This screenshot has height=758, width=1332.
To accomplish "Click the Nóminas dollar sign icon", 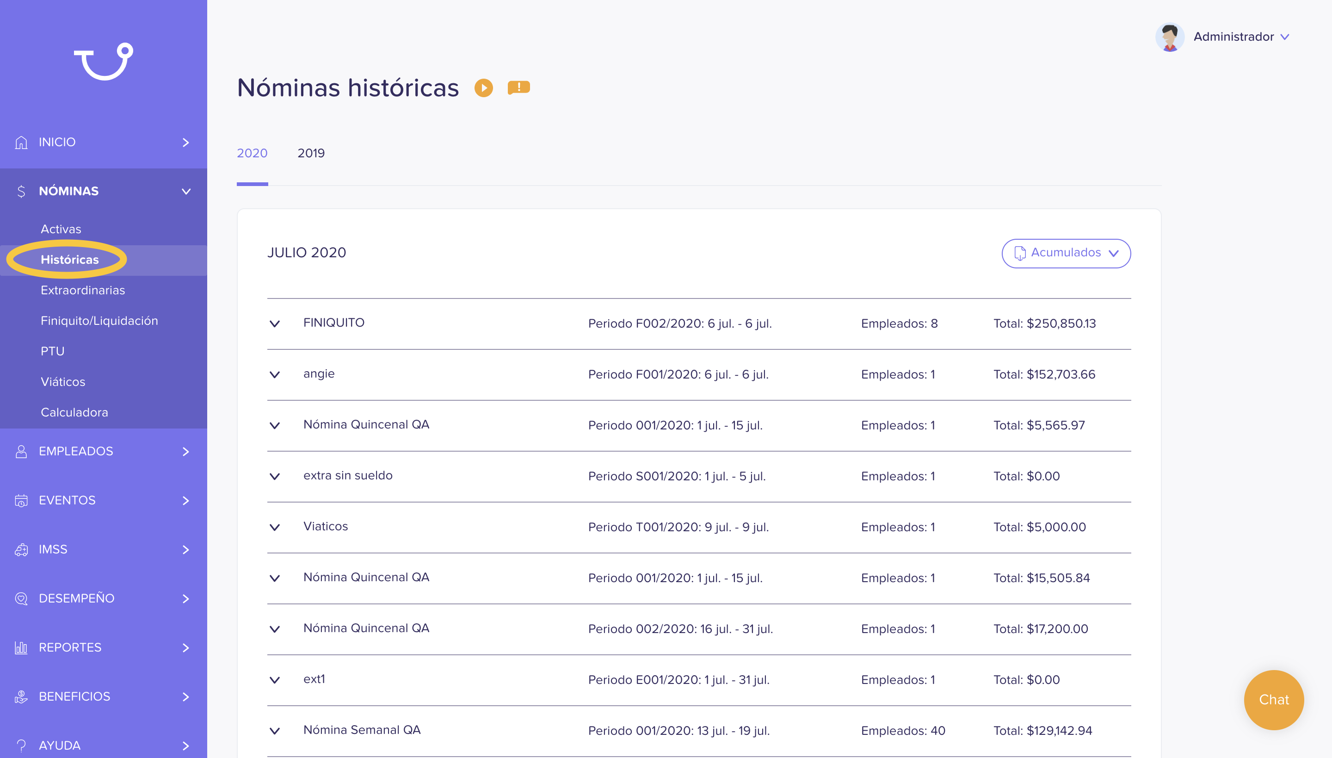I will 21,191.
